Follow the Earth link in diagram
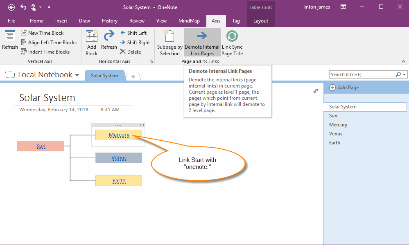The height and width of the screenshot is (245, 409). (119, 181)
